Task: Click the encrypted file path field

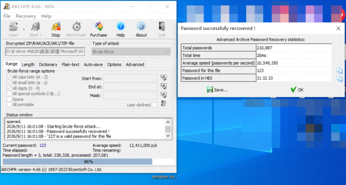Action: [x=45, y=52]
